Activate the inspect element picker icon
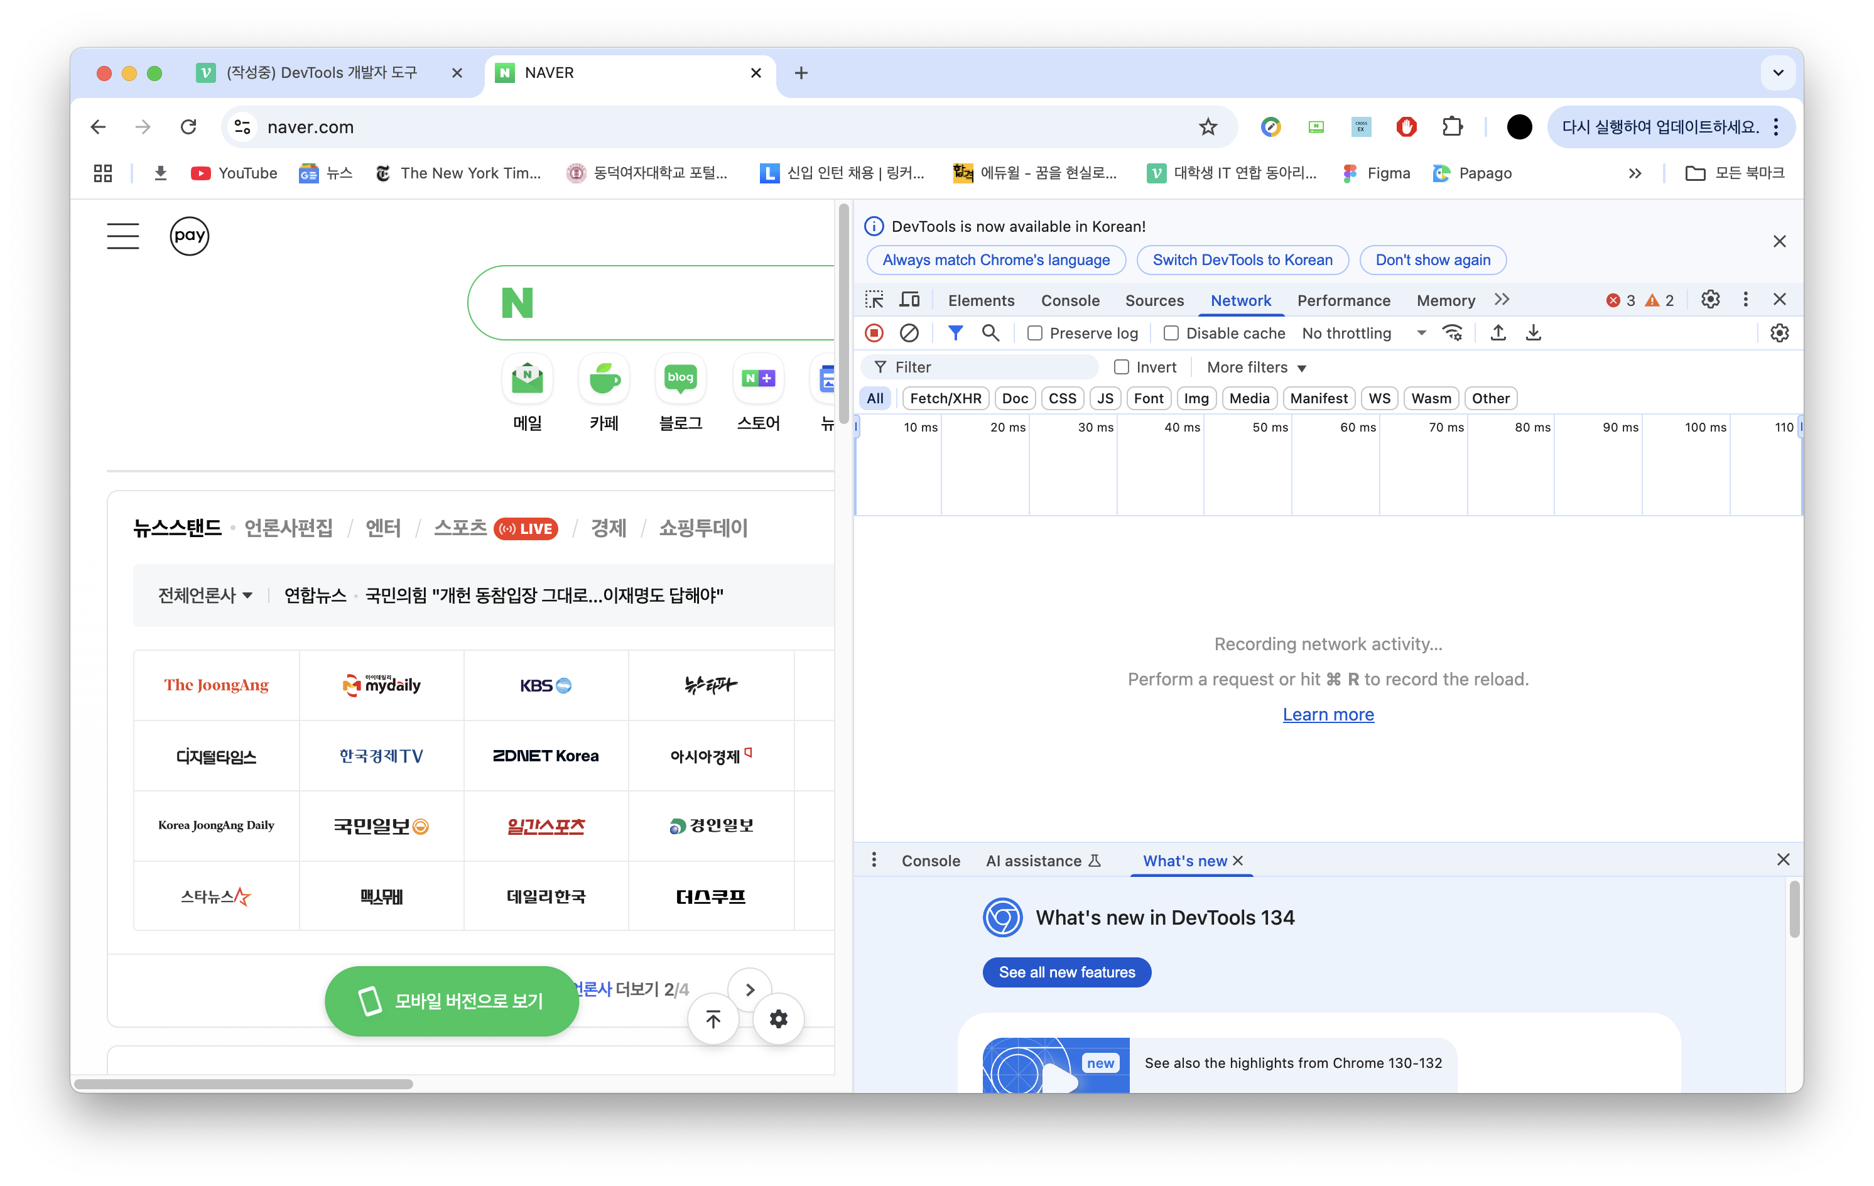 point(874,300)
